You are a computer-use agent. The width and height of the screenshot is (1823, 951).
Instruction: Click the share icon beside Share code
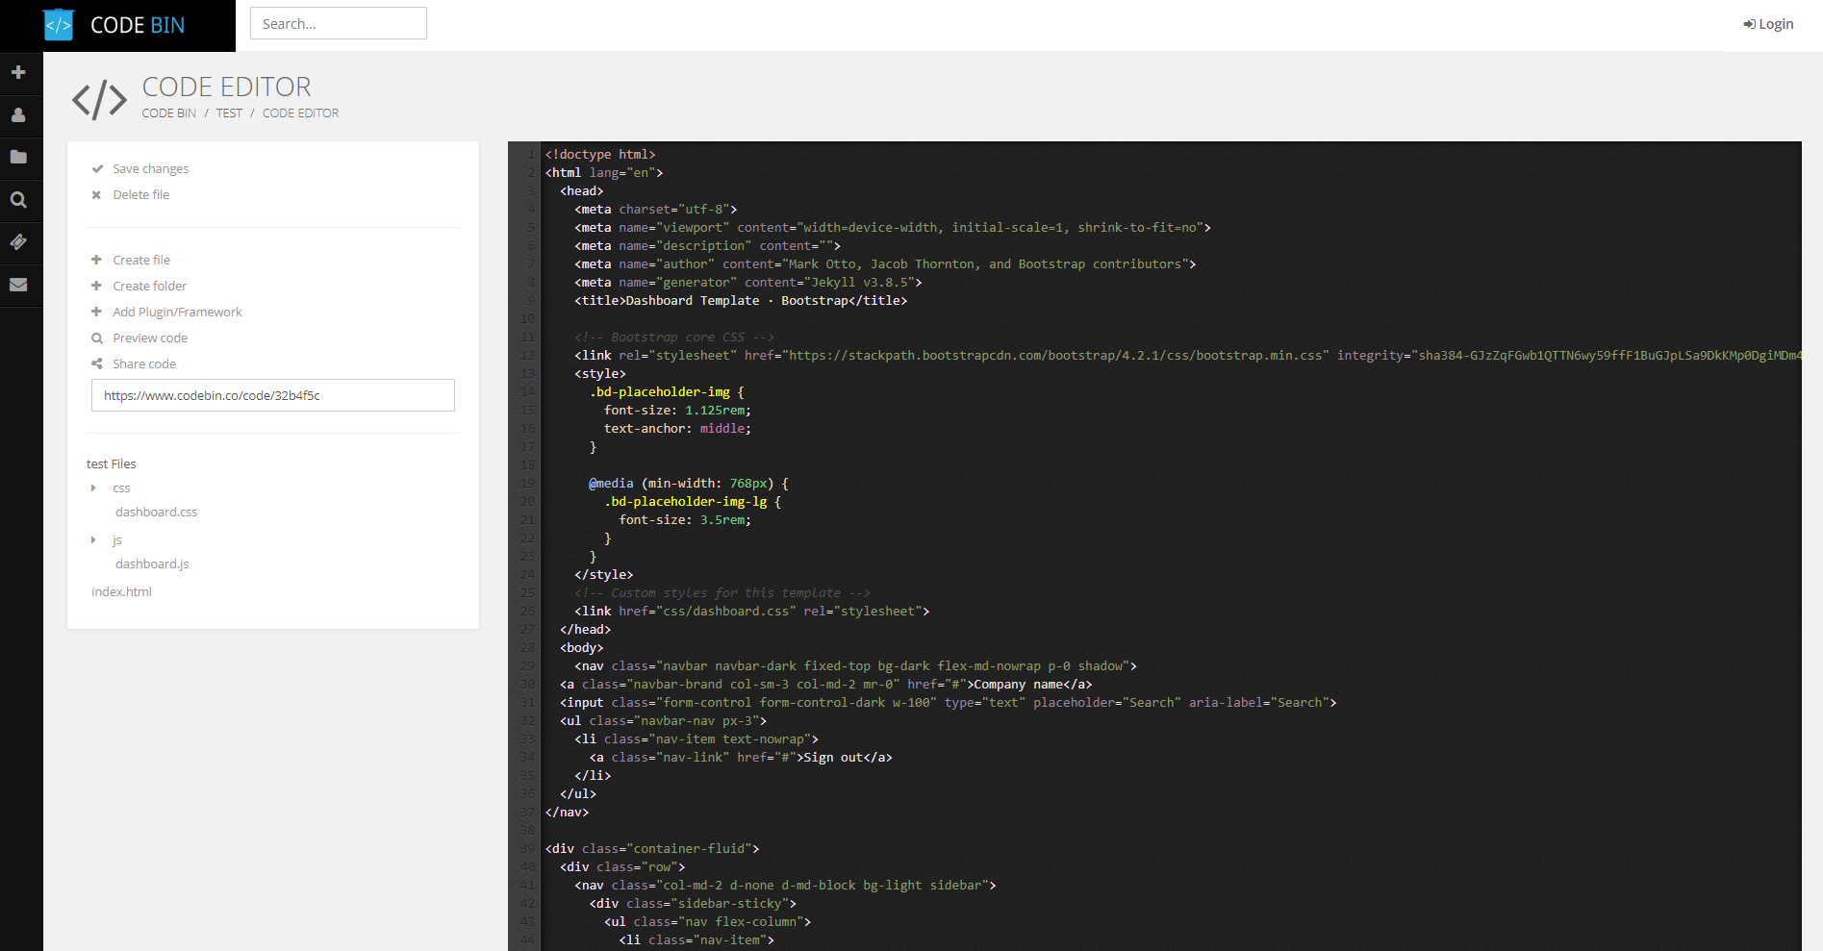97,363
